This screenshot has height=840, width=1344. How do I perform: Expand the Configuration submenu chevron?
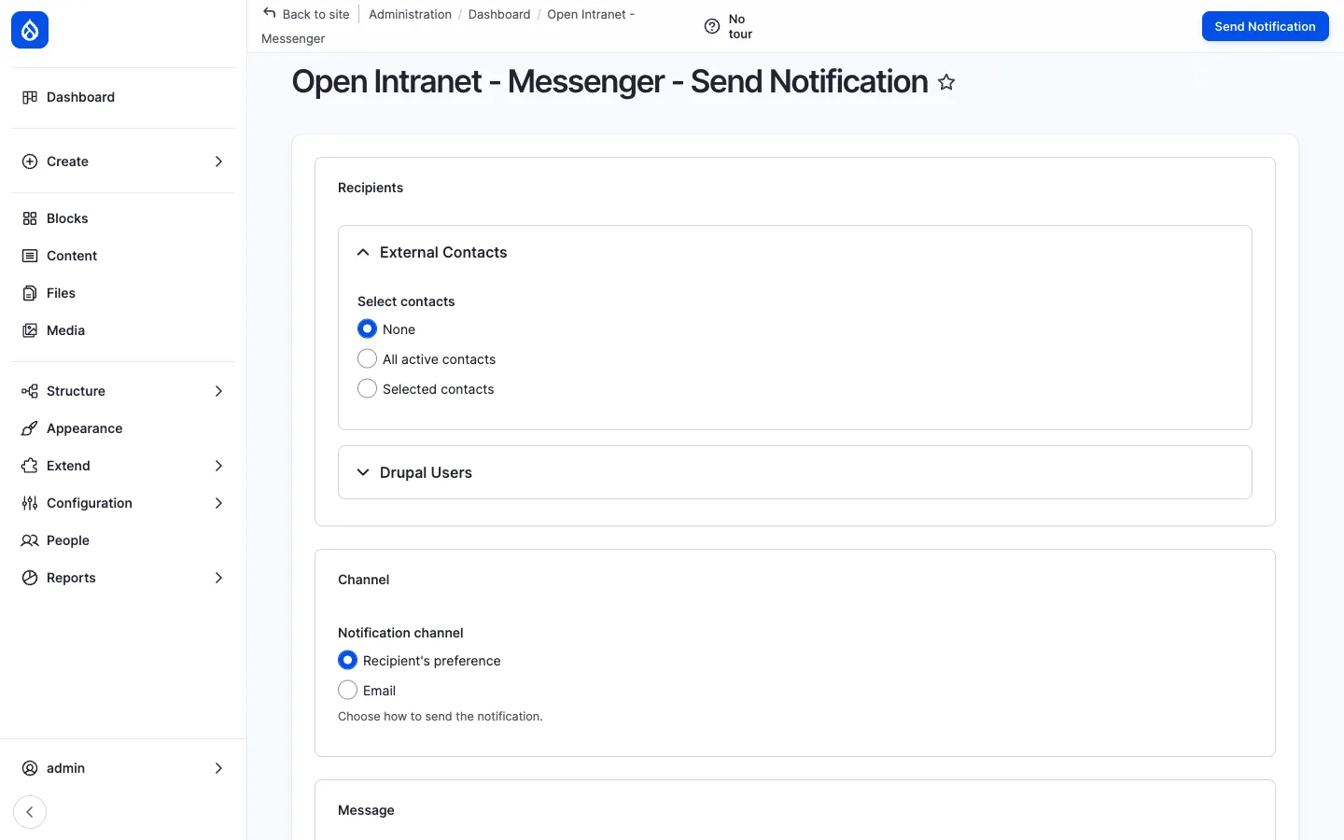click(x=218, y=503)
